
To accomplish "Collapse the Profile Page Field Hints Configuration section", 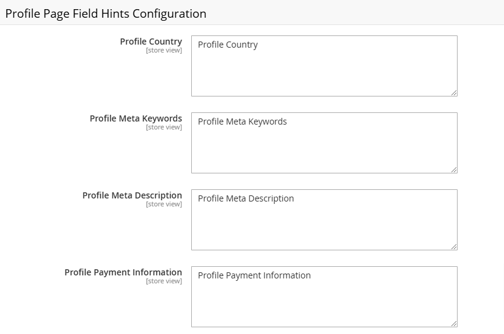I will click(106, 13).
